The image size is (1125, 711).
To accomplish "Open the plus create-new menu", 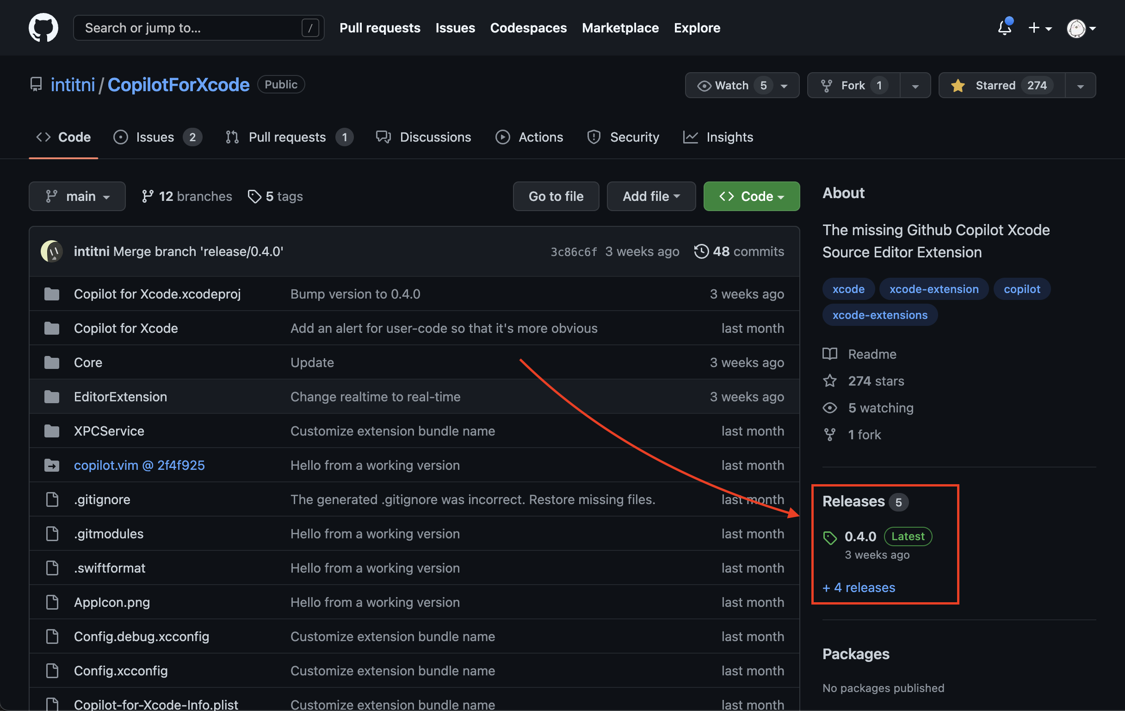I will coord(1040,28).
